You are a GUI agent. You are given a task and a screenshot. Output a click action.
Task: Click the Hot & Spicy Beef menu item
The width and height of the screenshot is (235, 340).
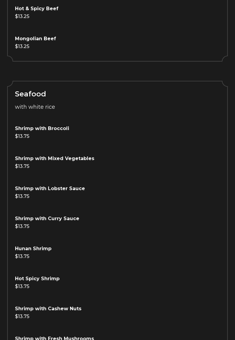click(x=37, y=9)
